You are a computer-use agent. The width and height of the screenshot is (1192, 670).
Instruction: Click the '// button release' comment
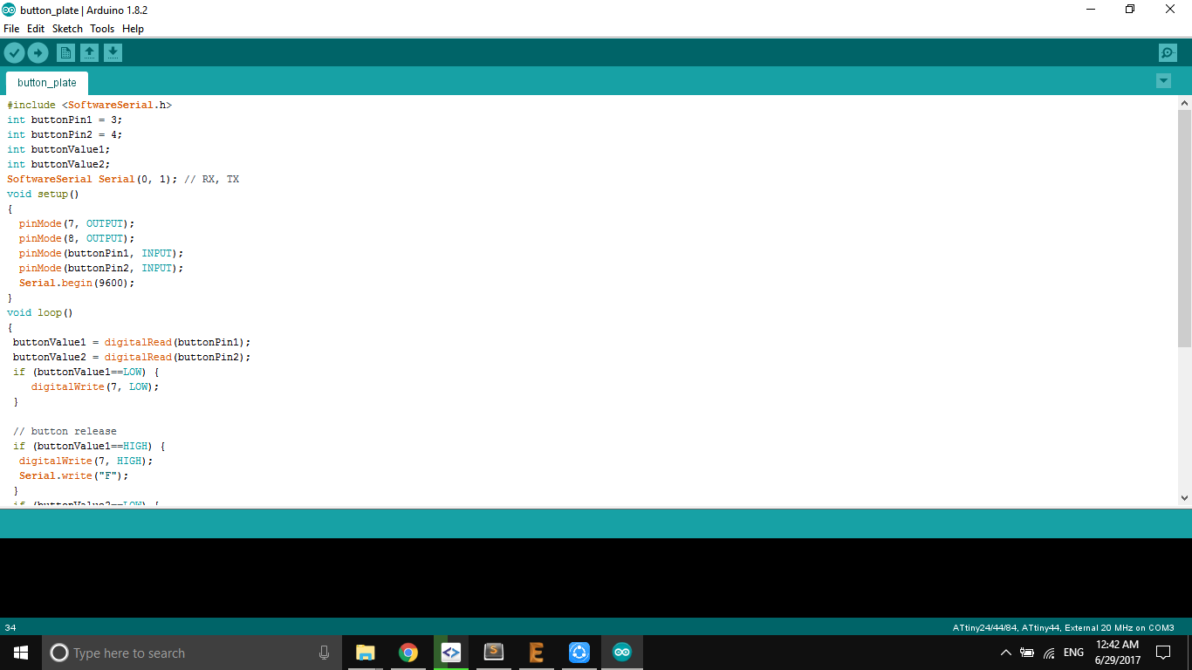coord(65,431)
